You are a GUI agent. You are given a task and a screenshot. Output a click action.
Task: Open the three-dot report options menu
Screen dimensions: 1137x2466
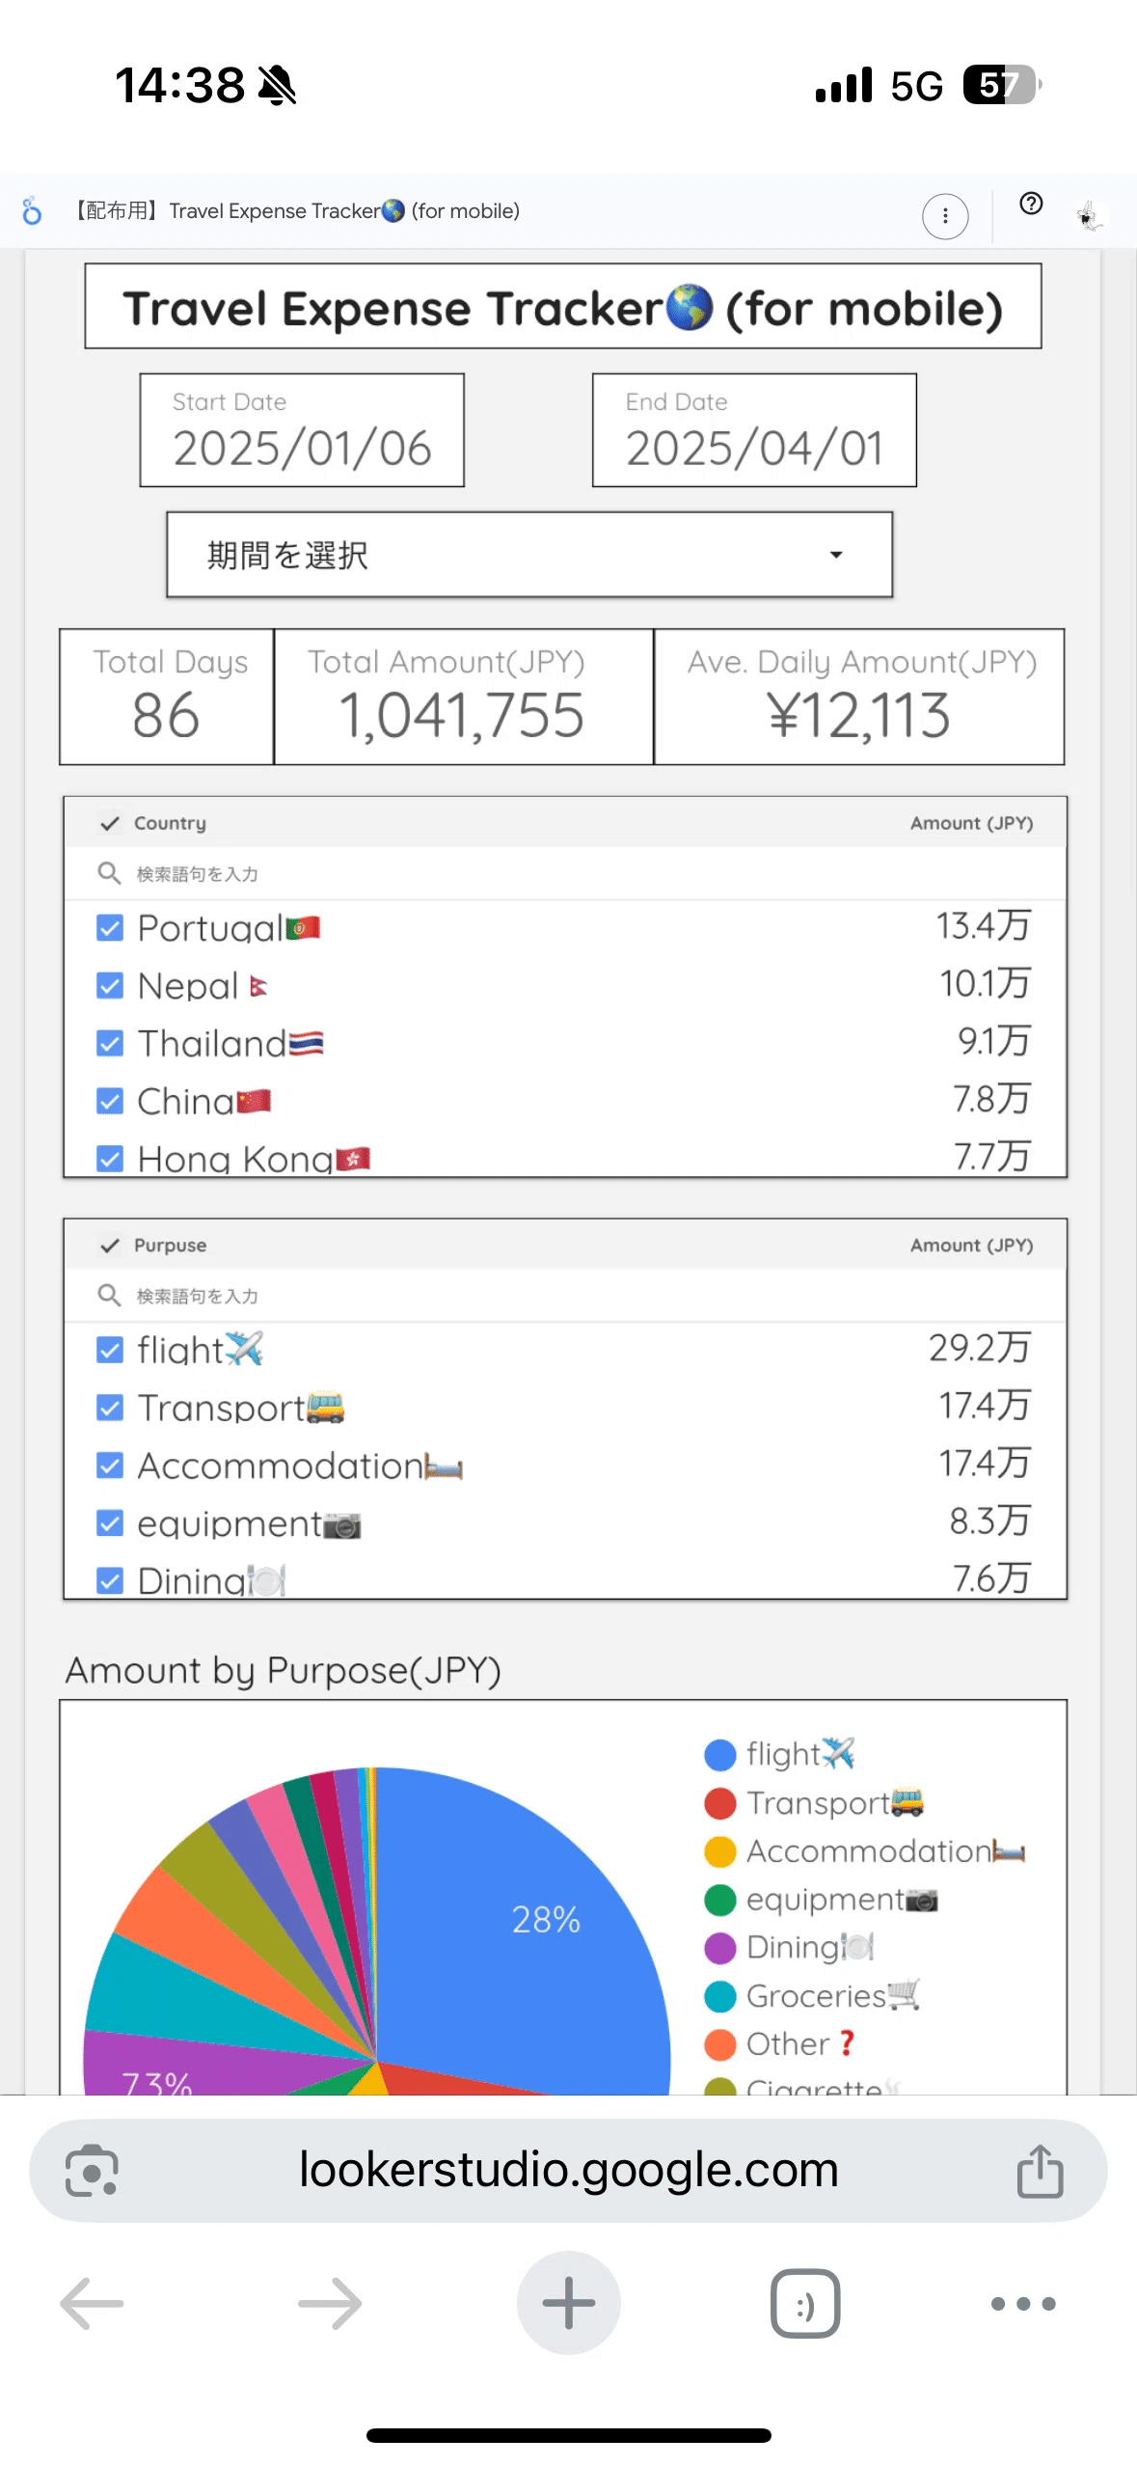click(x=944, y=215)
